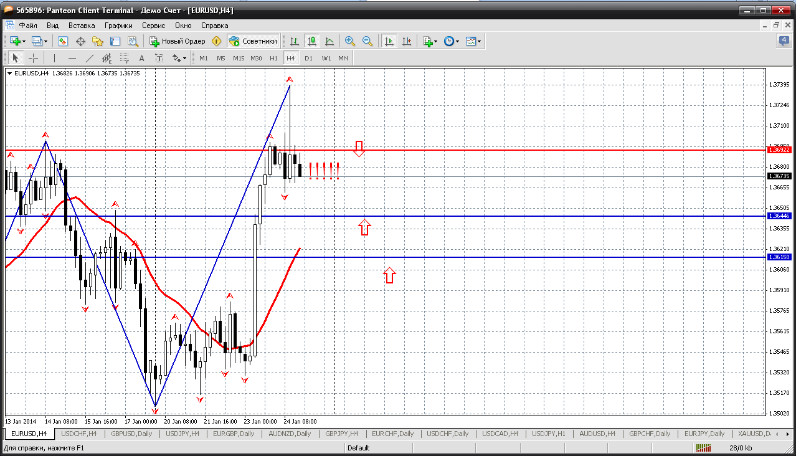Open the Файл menu

(28, 26)
